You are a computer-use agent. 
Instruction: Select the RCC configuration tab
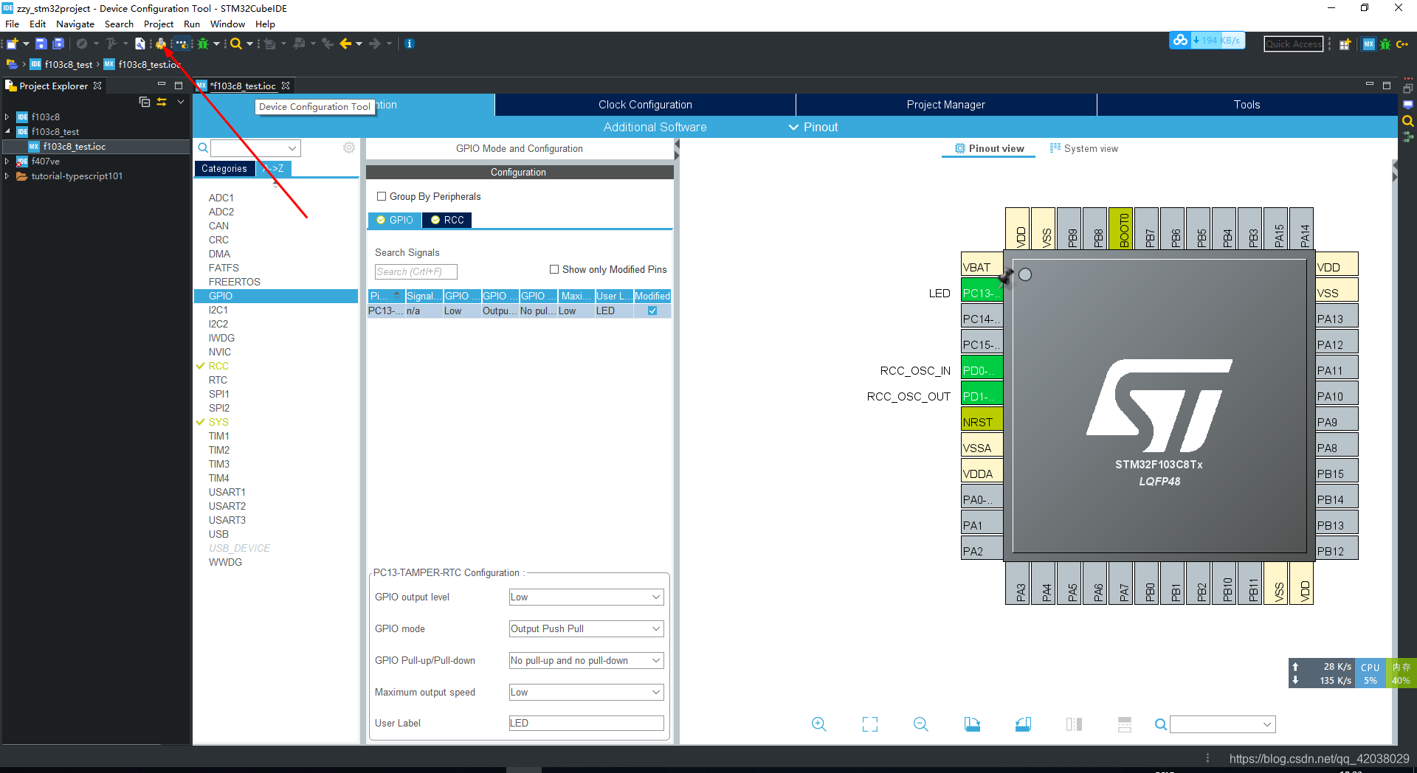coord(447,220)
